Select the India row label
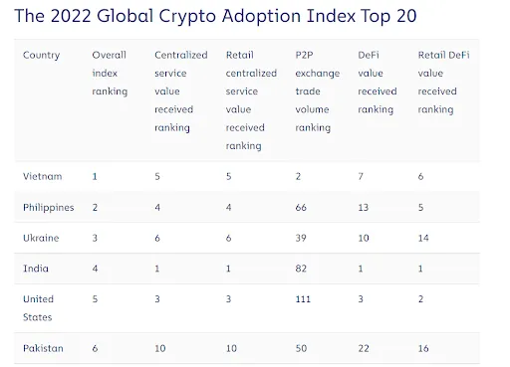Image resolution: width=510 pixels, height=367 pixels. click(36, 269)
